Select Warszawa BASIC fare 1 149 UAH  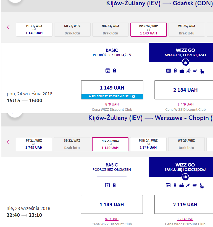point(112,204)
